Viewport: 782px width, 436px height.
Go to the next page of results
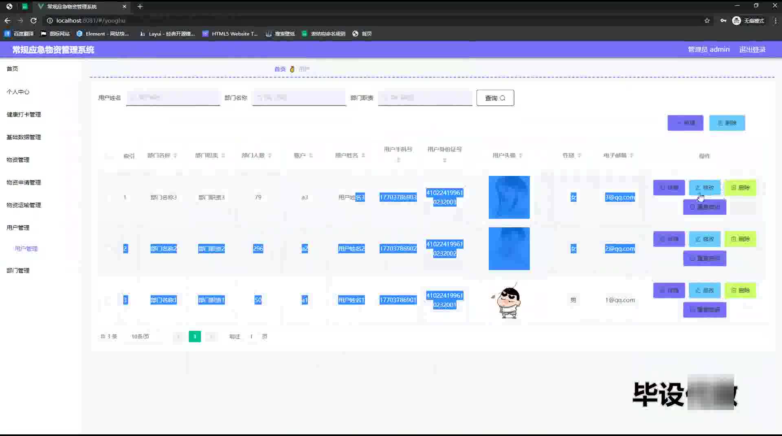pyautogui.click(x=211, y=336)
